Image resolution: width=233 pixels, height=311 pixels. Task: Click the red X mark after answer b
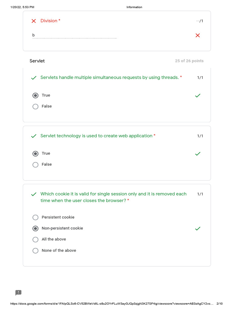198,36
